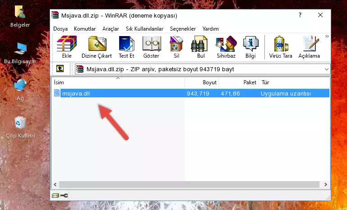Screen dimensions: 347x210
Task: Select the Çöp Kutusu recycle bin
Action: coord(20,128)
